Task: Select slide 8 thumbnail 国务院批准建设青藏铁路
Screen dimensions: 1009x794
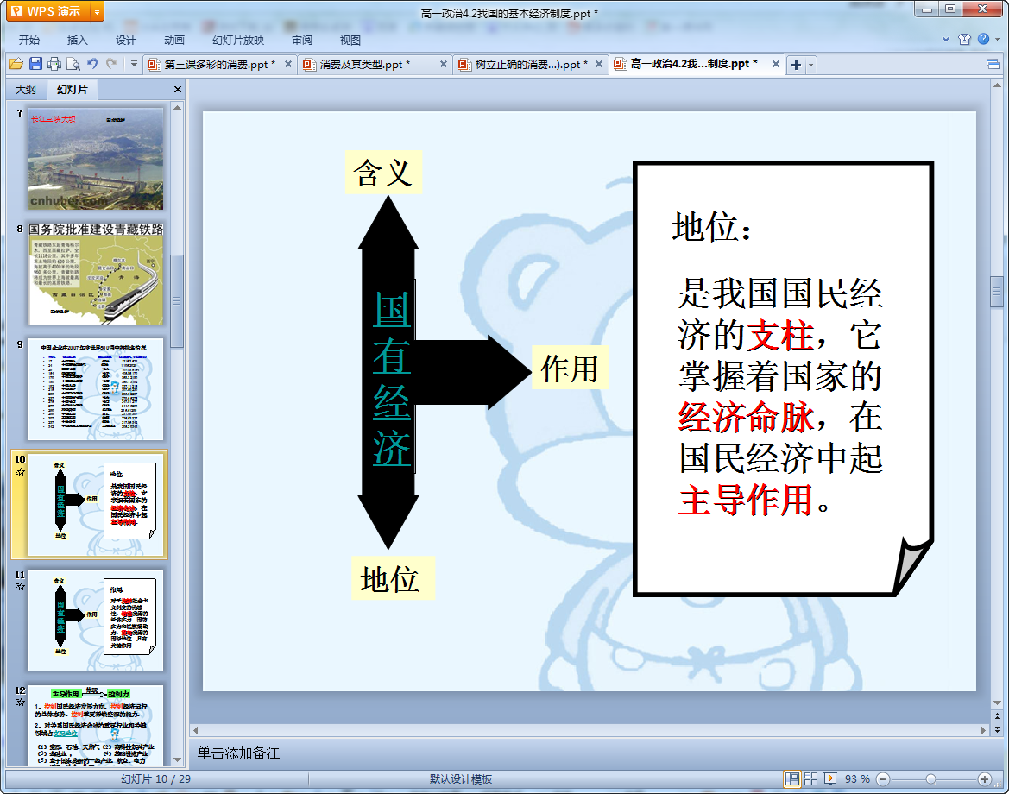Action: click(95, 274)
